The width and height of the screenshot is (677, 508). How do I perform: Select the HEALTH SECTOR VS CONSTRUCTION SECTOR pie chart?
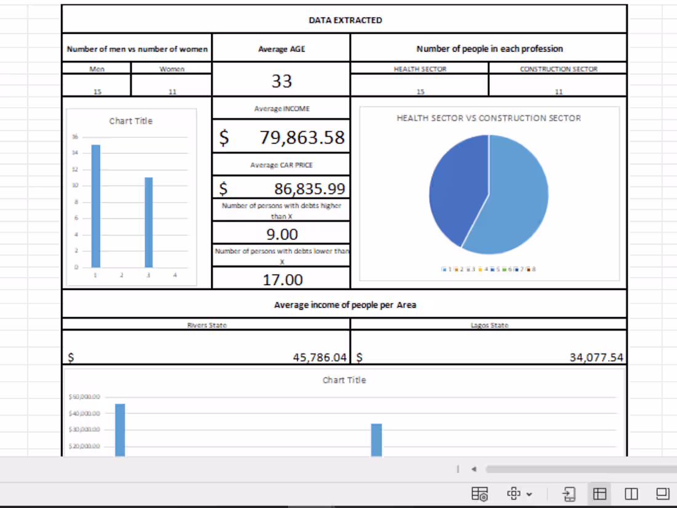[489, 194]
